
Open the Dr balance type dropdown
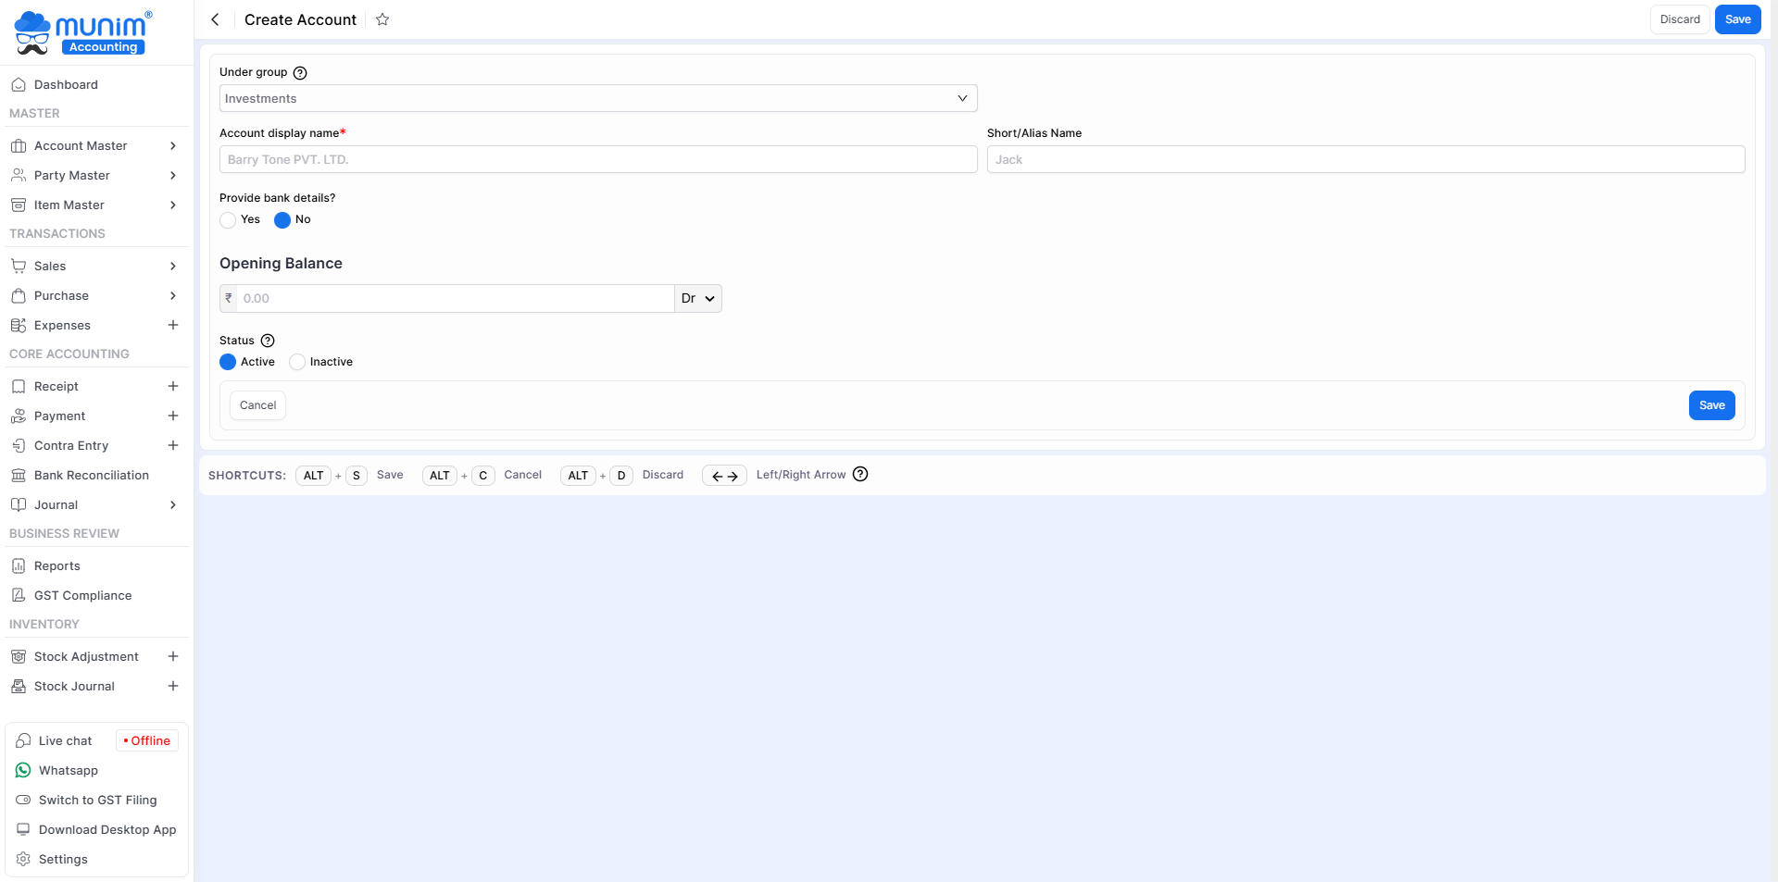(697, 298)
